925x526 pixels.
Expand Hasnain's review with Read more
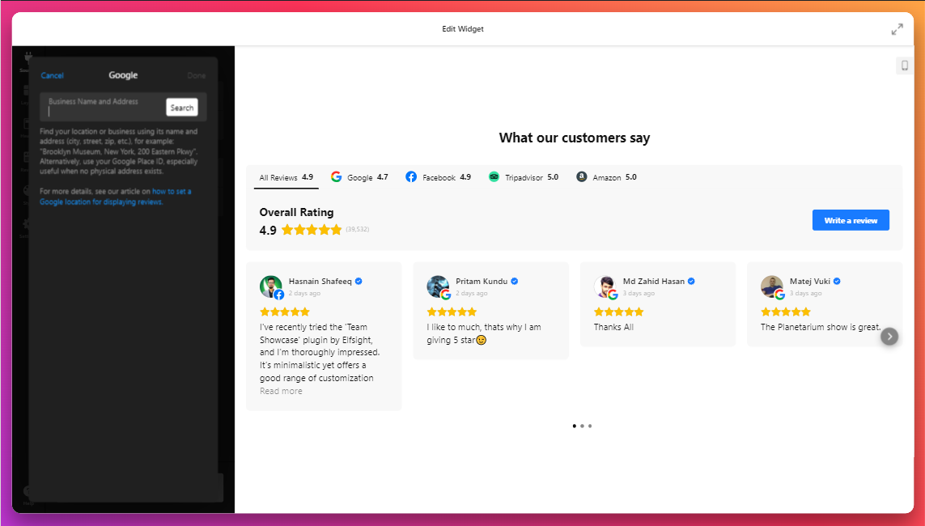coord(281,391)
